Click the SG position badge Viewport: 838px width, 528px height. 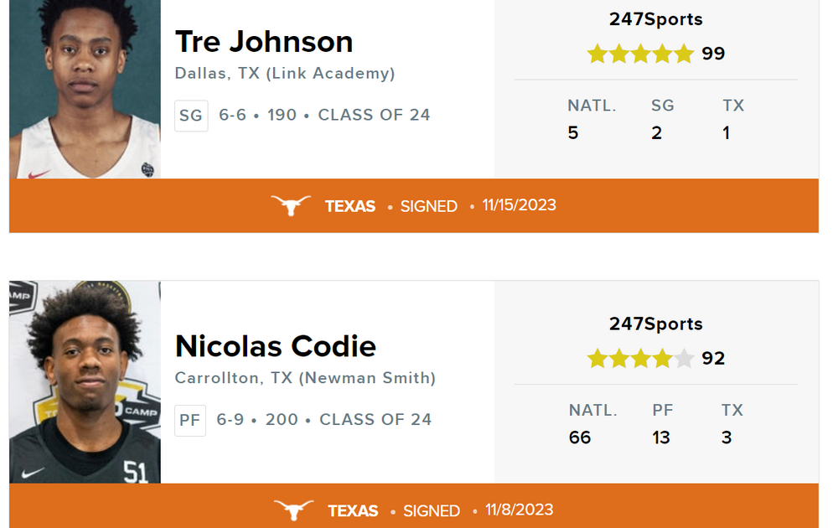pyautogui.click(x=191, y=116)
